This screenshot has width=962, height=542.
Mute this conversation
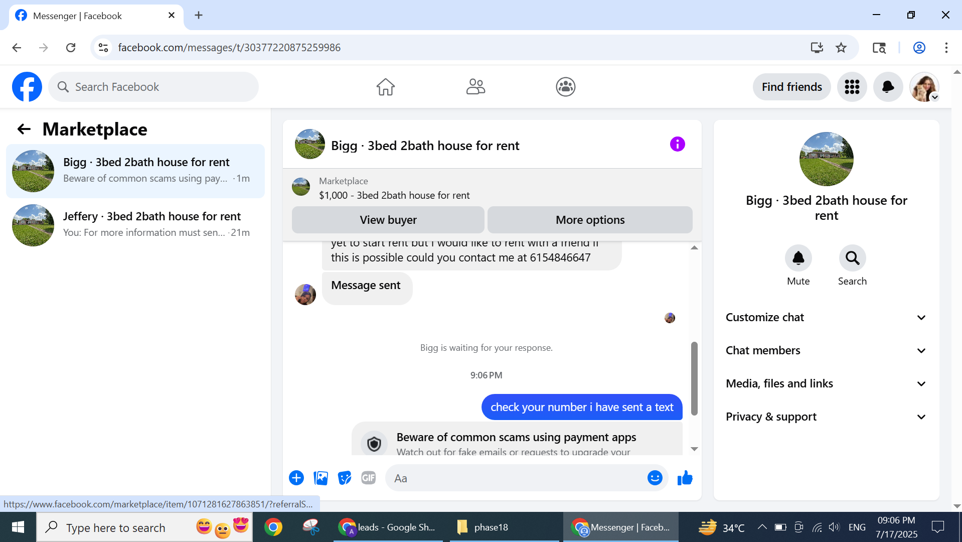[798, 258]
